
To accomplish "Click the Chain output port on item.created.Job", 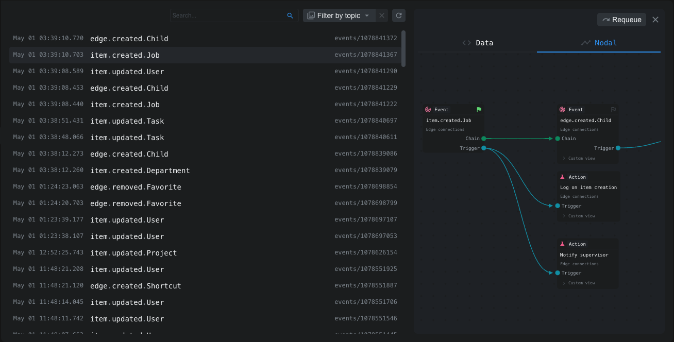I will pos(483,139).
